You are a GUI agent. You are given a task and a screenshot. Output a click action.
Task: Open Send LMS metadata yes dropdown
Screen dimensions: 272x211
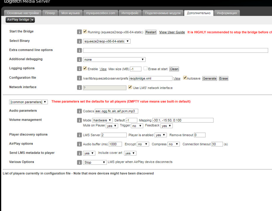click(89, 153)
